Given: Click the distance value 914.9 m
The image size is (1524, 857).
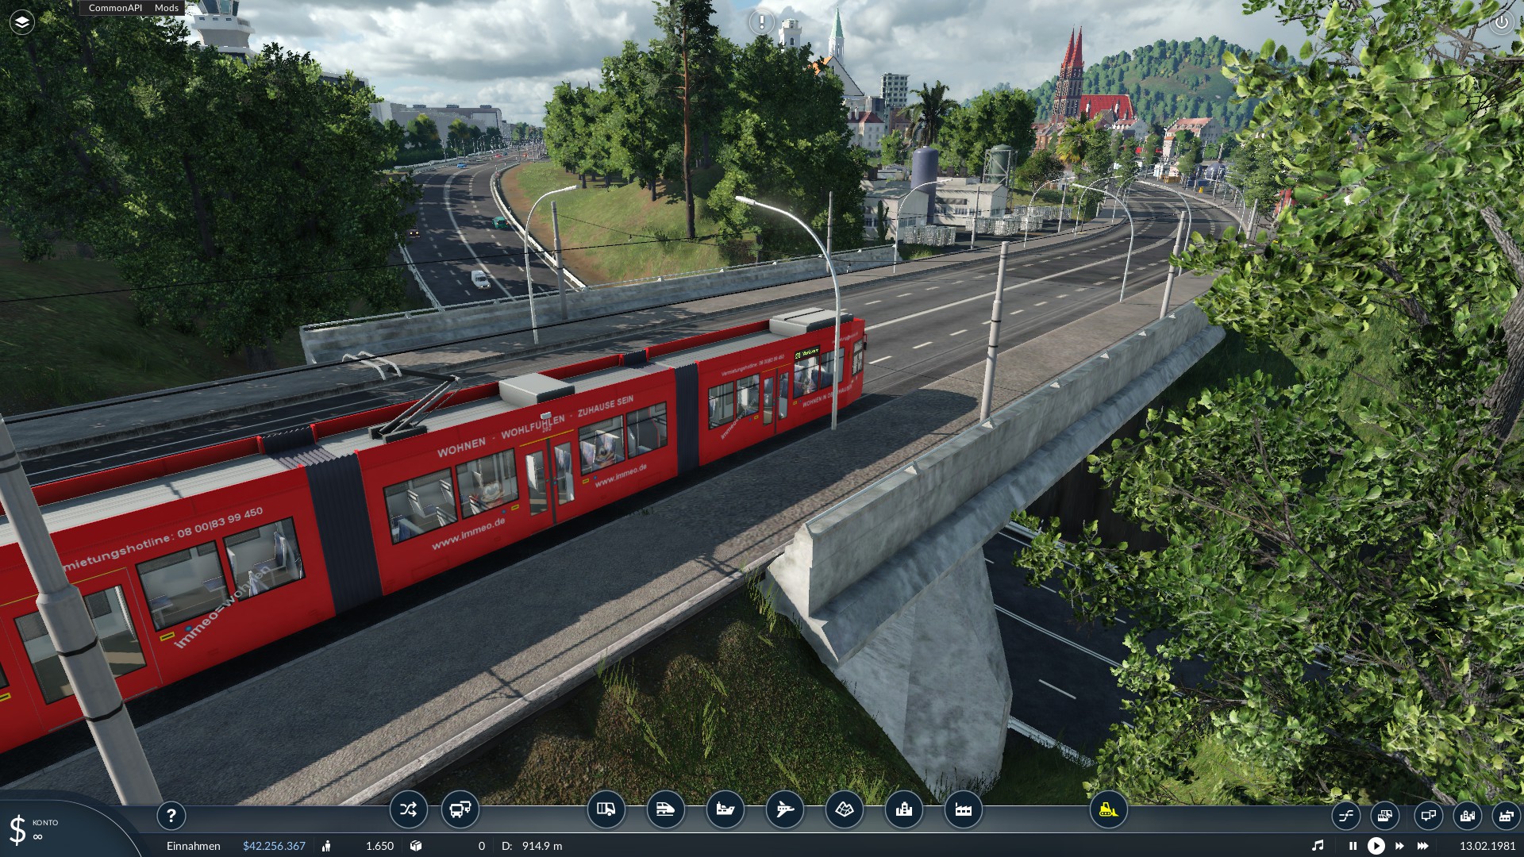Looking at the screenshot, I should tap(542, 846).
